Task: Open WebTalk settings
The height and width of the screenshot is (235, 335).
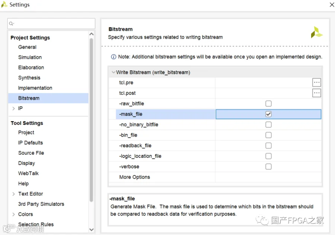Action: [28, 173]
